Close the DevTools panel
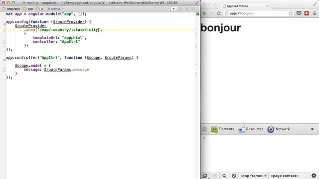This screenshot has height=179, width=319. point(205,129)
